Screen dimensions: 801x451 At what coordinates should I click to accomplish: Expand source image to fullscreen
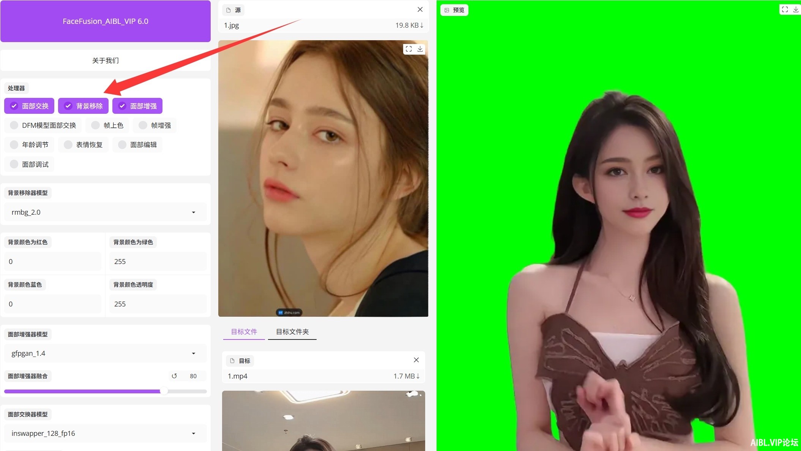pos(408,49)
